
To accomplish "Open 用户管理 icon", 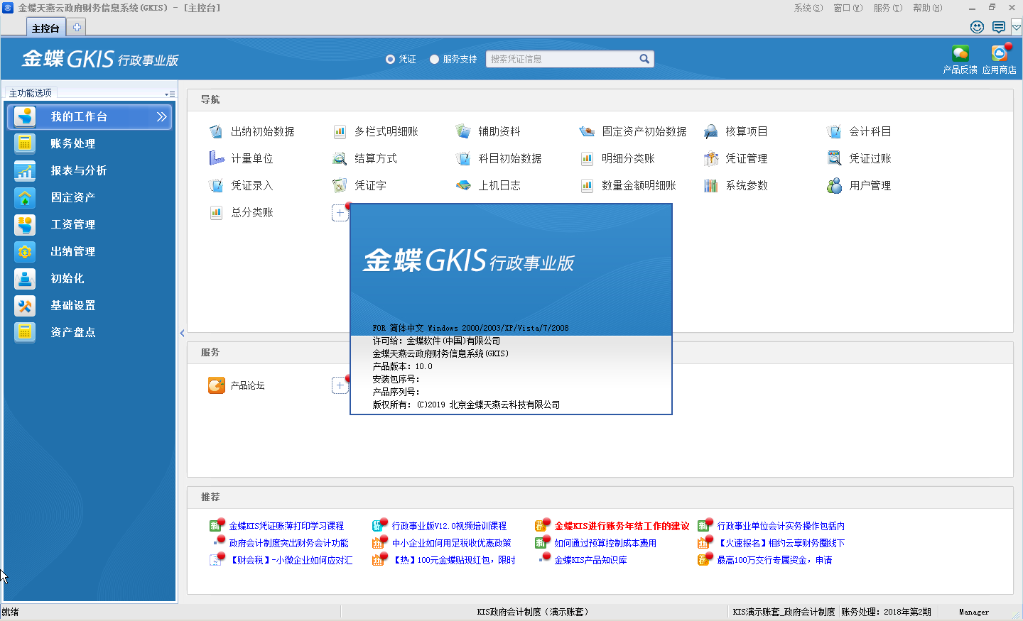I will pos(834,185).
